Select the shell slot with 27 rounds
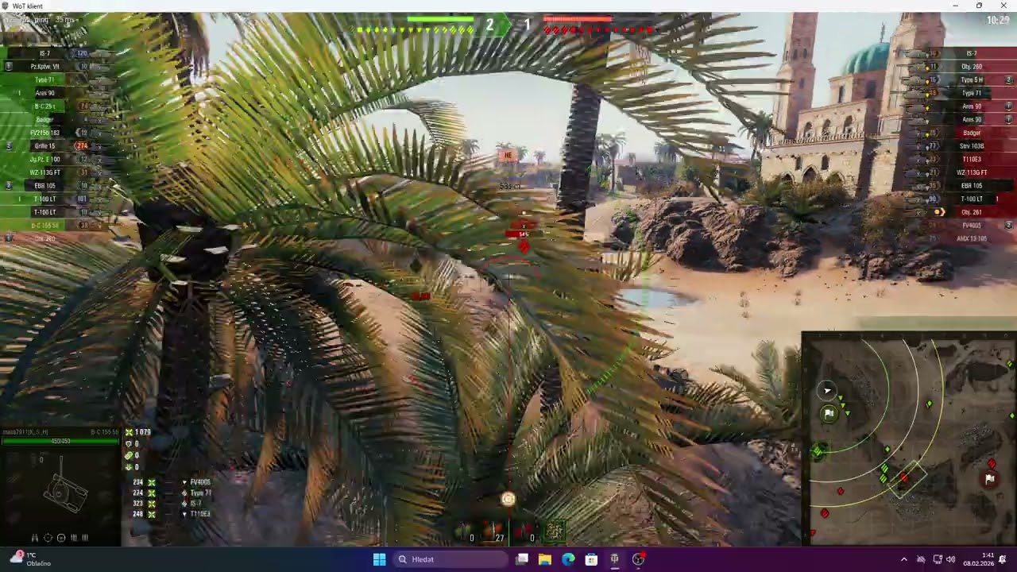Viewport: 1017px width, 572px height. (x=494, y=531)
